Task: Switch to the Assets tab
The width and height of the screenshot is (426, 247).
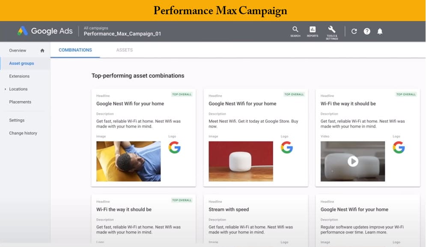Action: 125,50
